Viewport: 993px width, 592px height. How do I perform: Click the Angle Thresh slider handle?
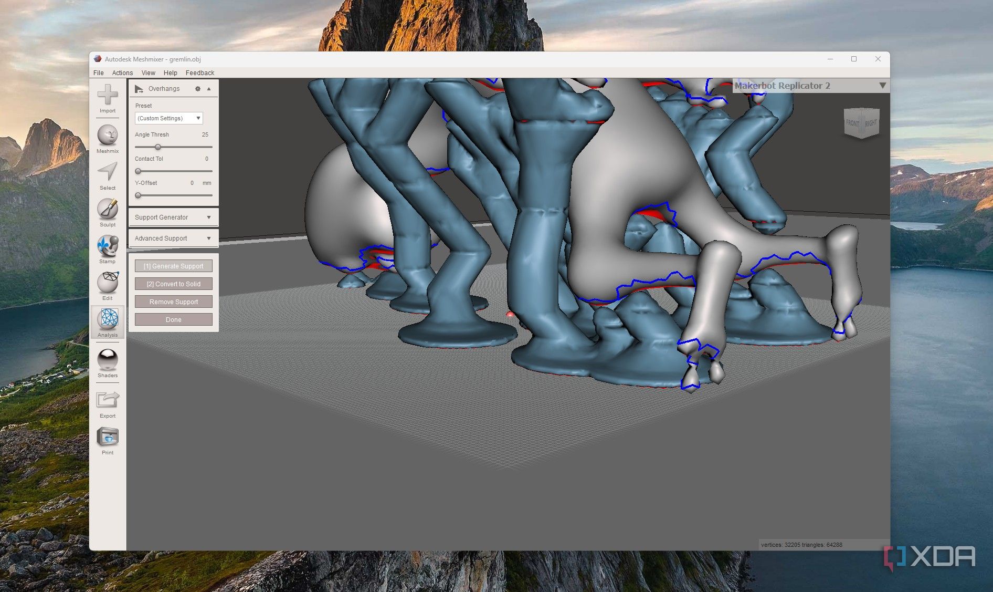pyautogui.click(x=157, y=147)
